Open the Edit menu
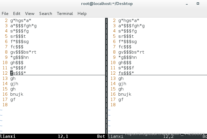This screenshot has height=139, width=207. click(x=17, y=13)
